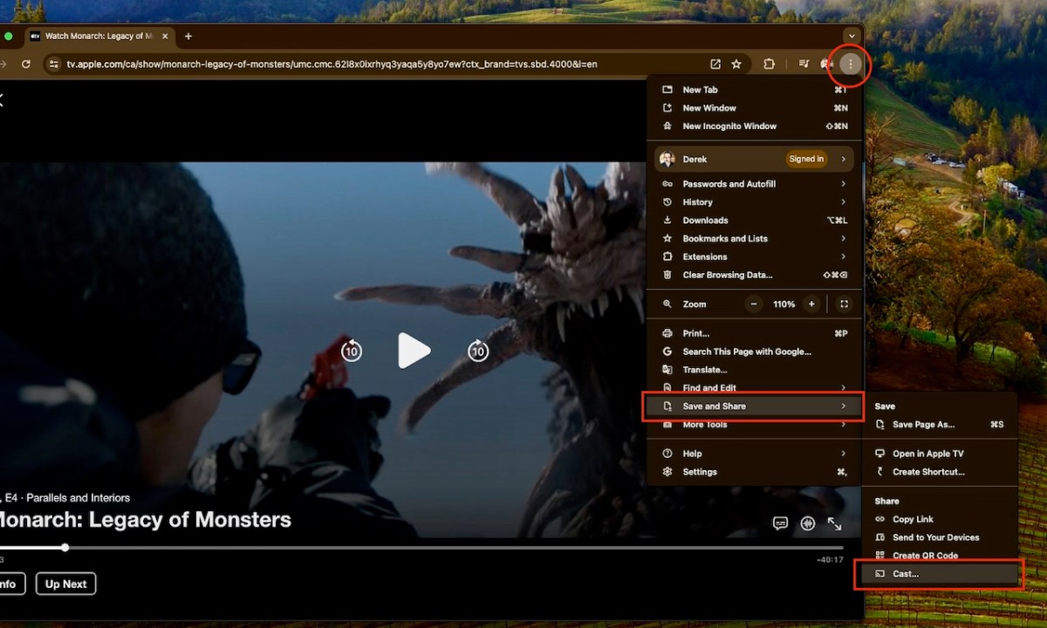
Task: Select Search This Page with Google
Action: click(x=755, y=352)
